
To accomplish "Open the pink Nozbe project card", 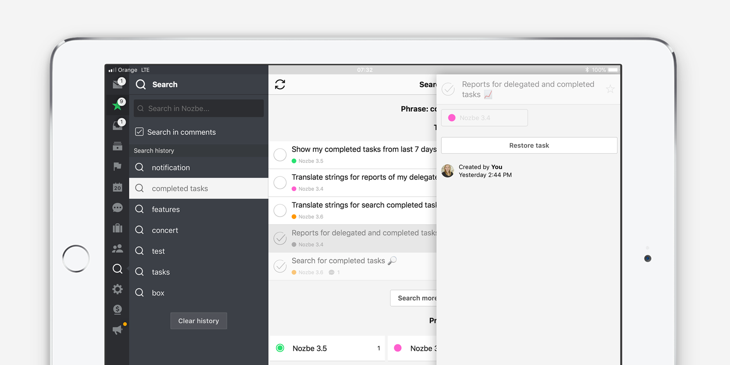I will 412,348.
